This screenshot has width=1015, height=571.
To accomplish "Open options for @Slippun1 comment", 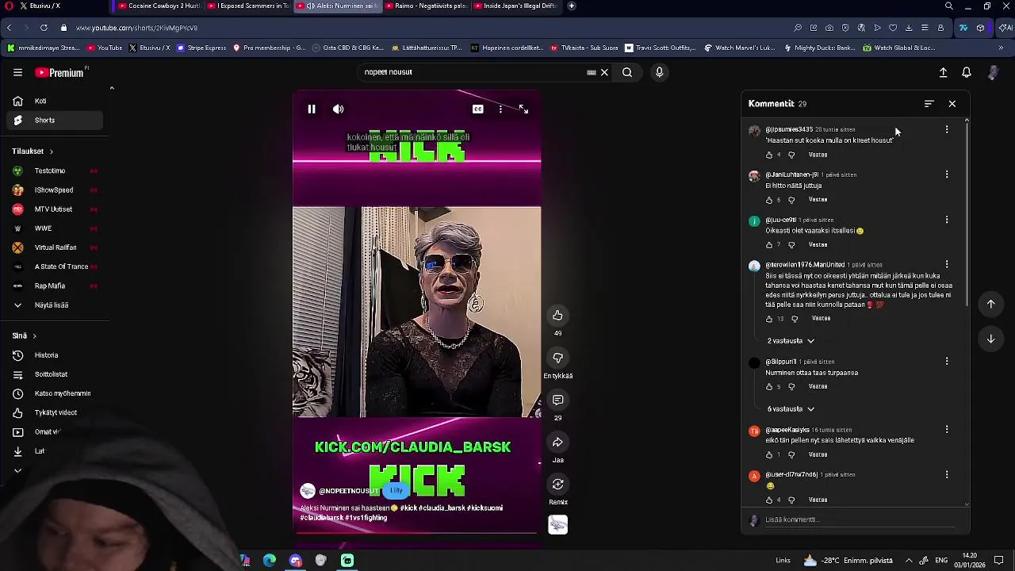I will tap(946, 362).
